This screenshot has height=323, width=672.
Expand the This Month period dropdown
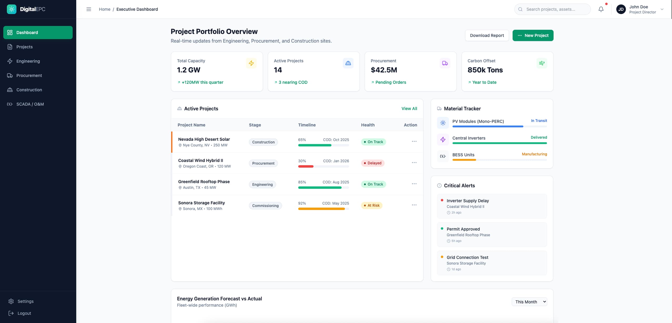pyautogui.click(x=529, y=302)
